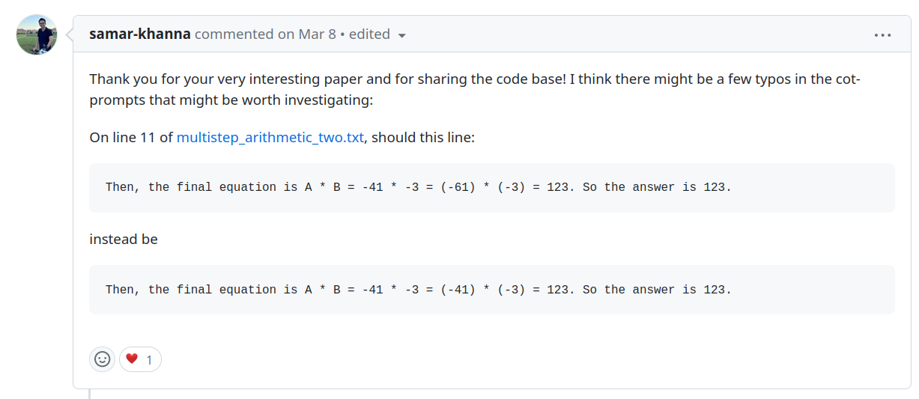Open samar-khanna's profile avatar picture
The width and height of the screenshot is (919, 399).
pos(37,34)
